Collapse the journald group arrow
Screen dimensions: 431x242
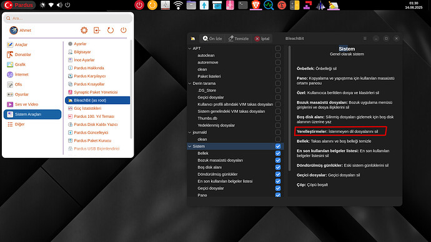(x=190, y=132)
